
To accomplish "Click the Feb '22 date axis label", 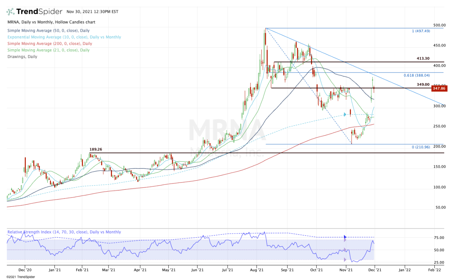I will pyautogui.click(x=434, y=270).
